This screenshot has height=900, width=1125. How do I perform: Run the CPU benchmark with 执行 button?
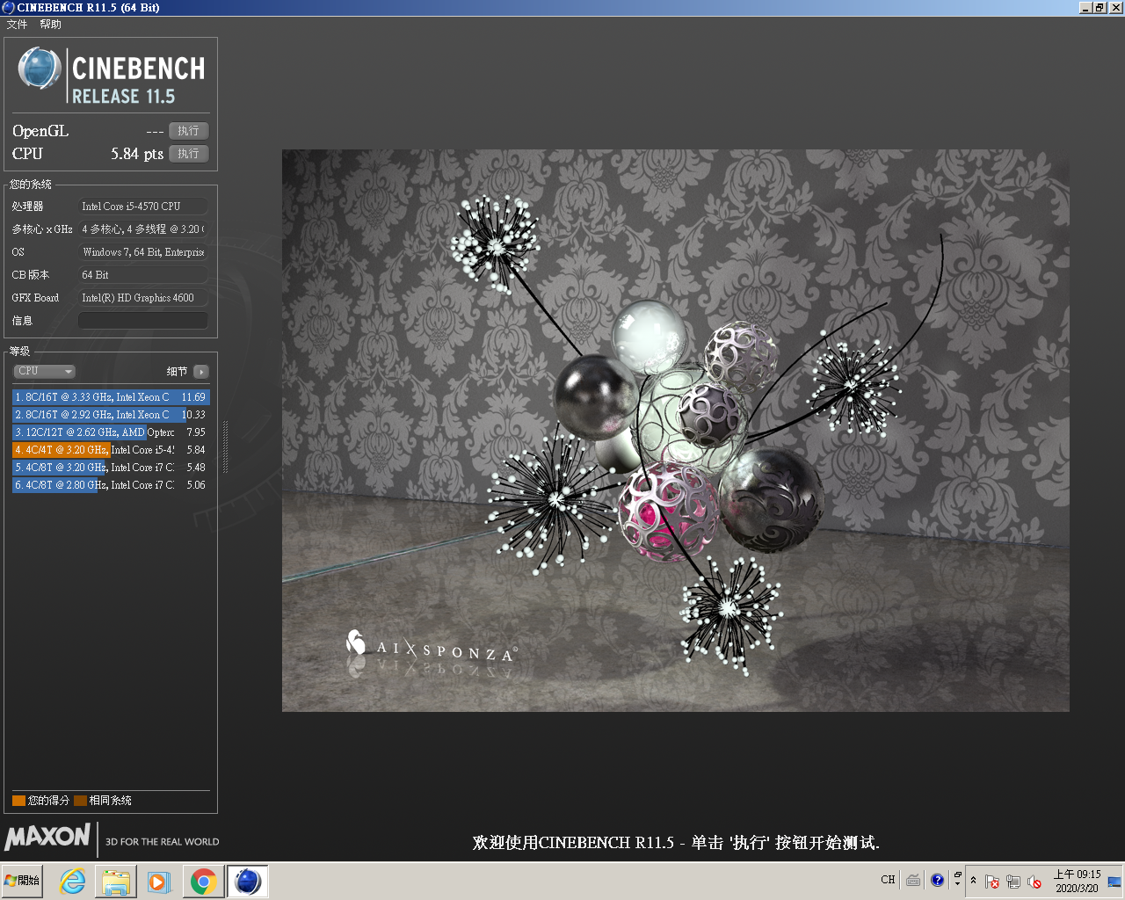coord(188,154)
